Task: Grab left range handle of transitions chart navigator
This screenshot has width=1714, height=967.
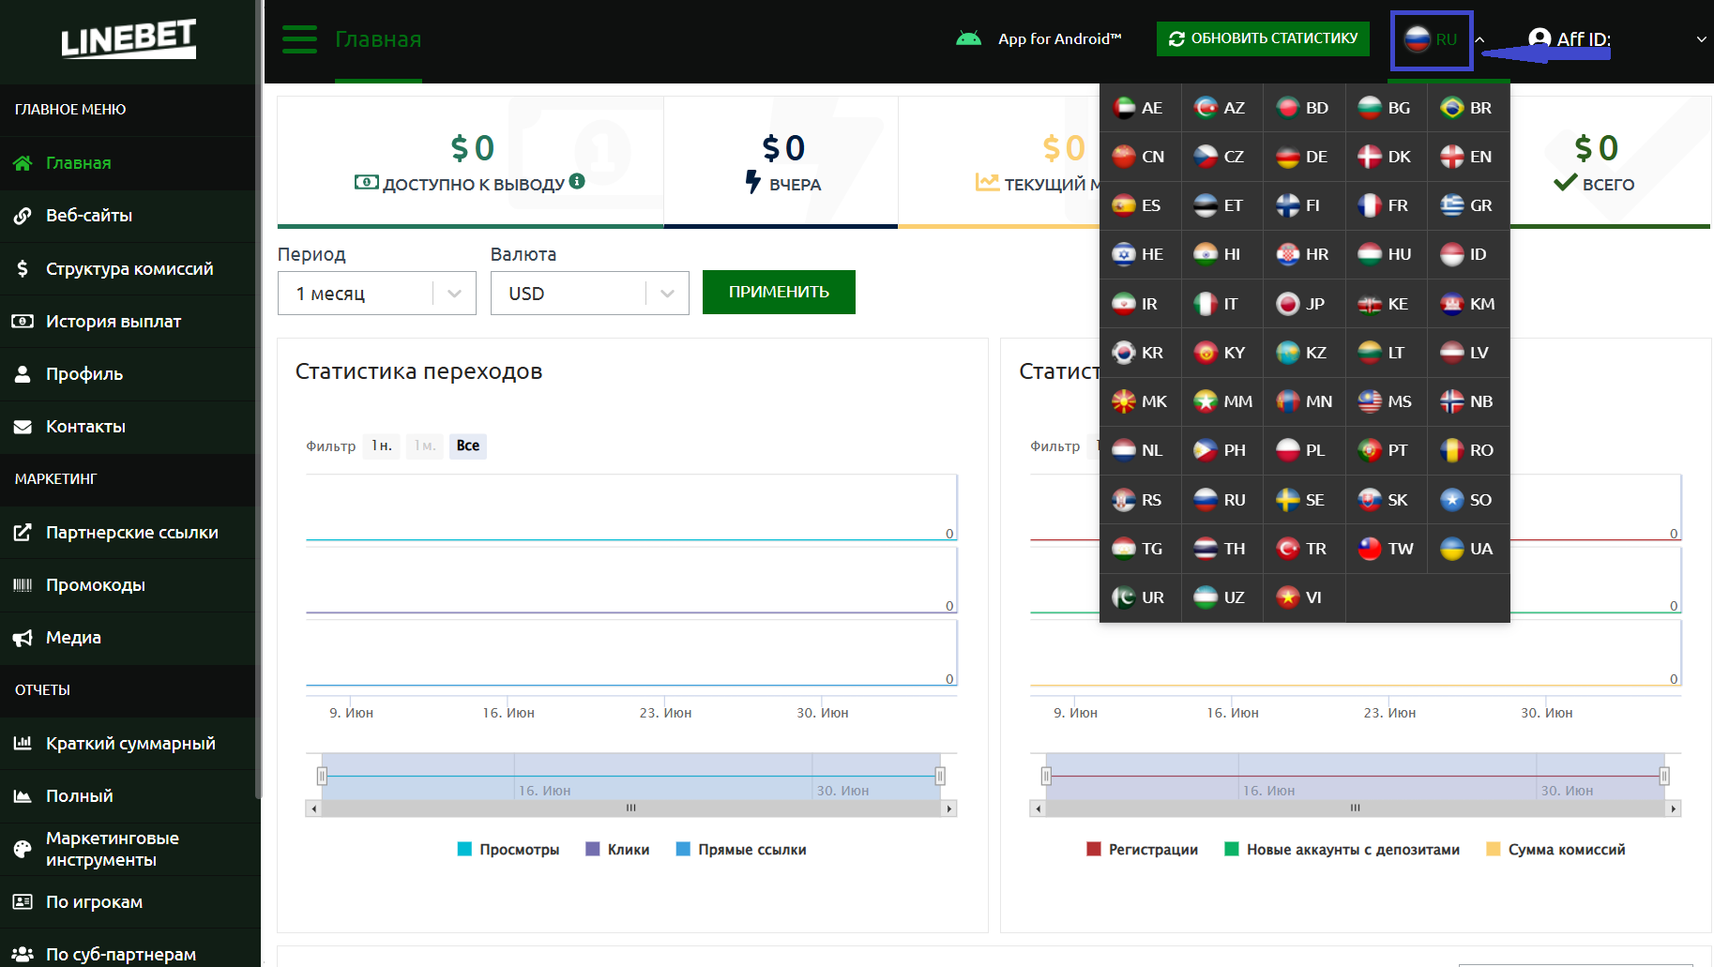Action: click(322, 776)
